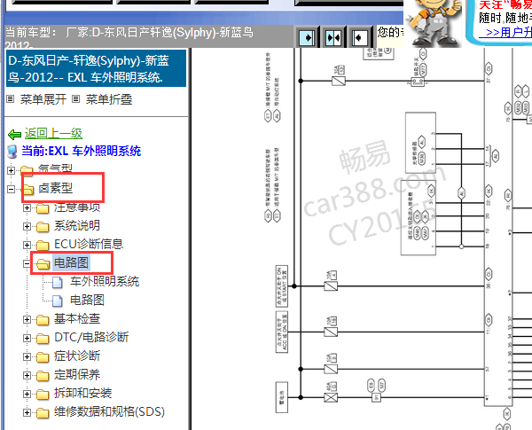The height and width of the screenshot is (430, 532).
Task: Expand the ECU诊断信息 node
Action: coord(27,245)
